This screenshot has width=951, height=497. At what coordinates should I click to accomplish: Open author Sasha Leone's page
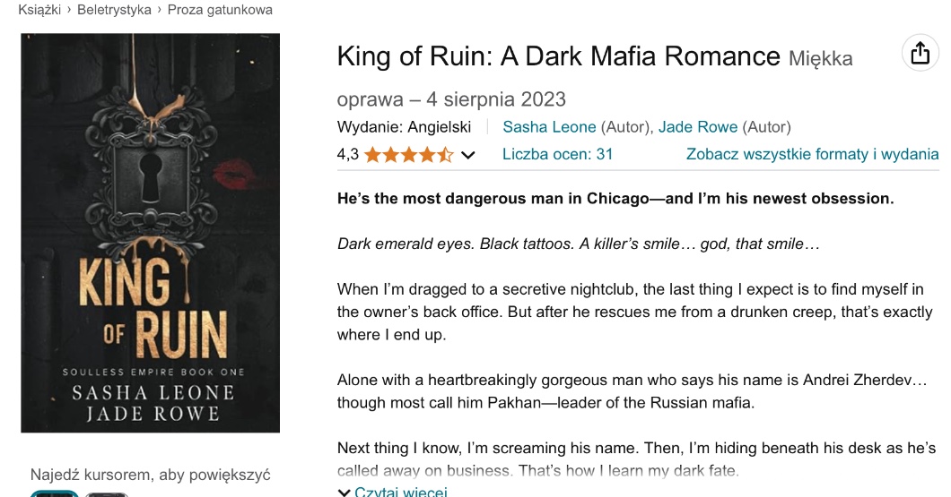(549, 127)
